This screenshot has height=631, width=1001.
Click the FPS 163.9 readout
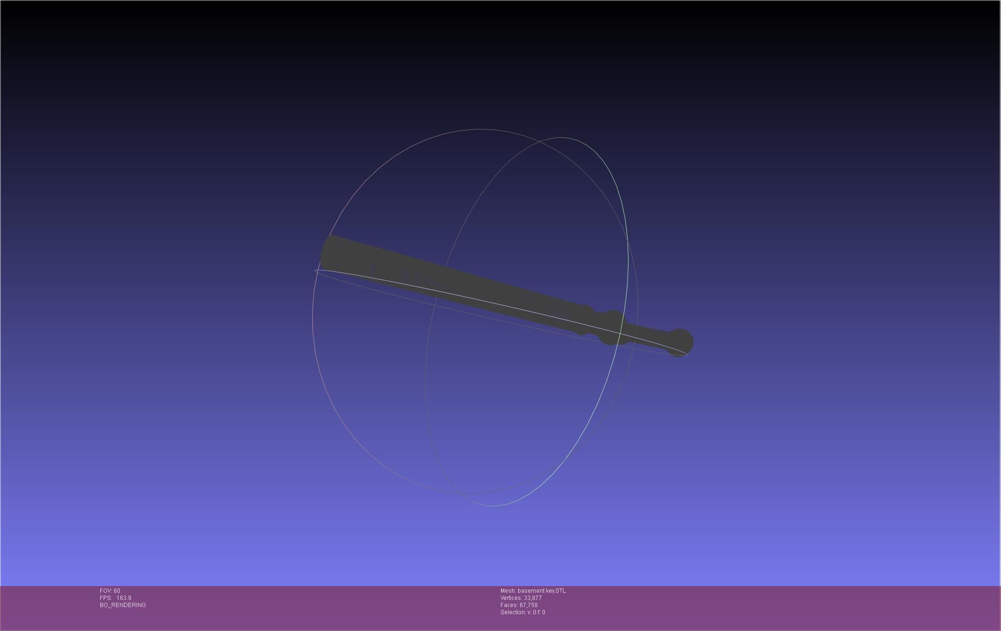116,598
